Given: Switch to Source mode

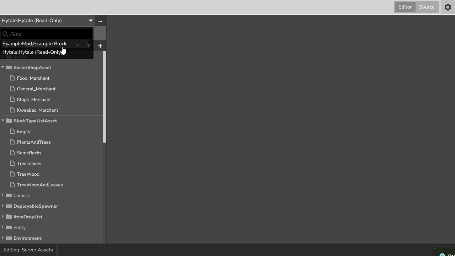Looking at the screenshot, I should pyautogui.click(x=427, y=7).
